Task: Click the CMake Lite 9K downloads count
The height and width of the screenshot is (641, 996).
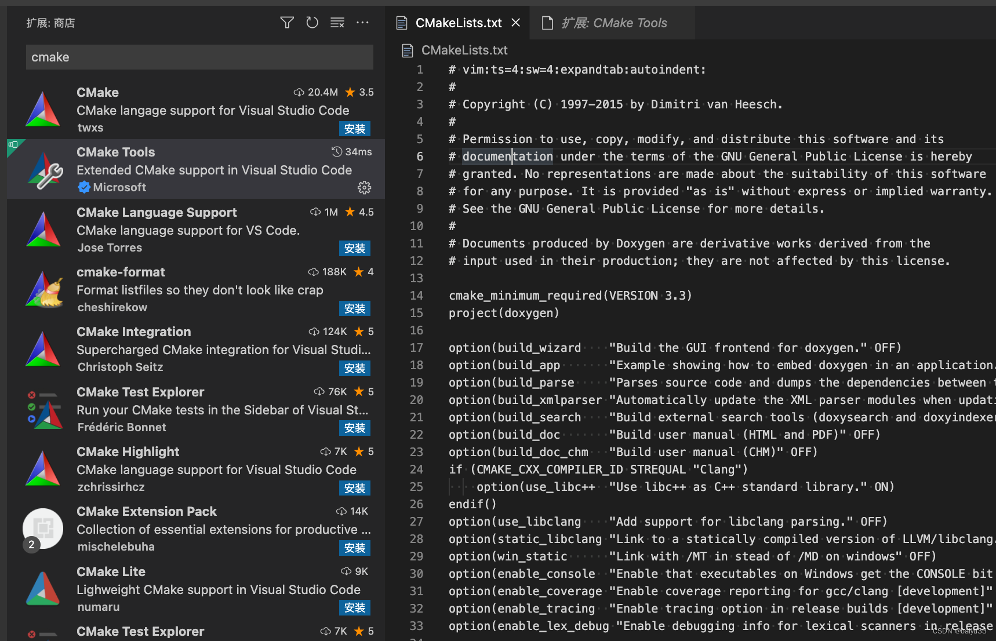Action: (x=355, y=571)
